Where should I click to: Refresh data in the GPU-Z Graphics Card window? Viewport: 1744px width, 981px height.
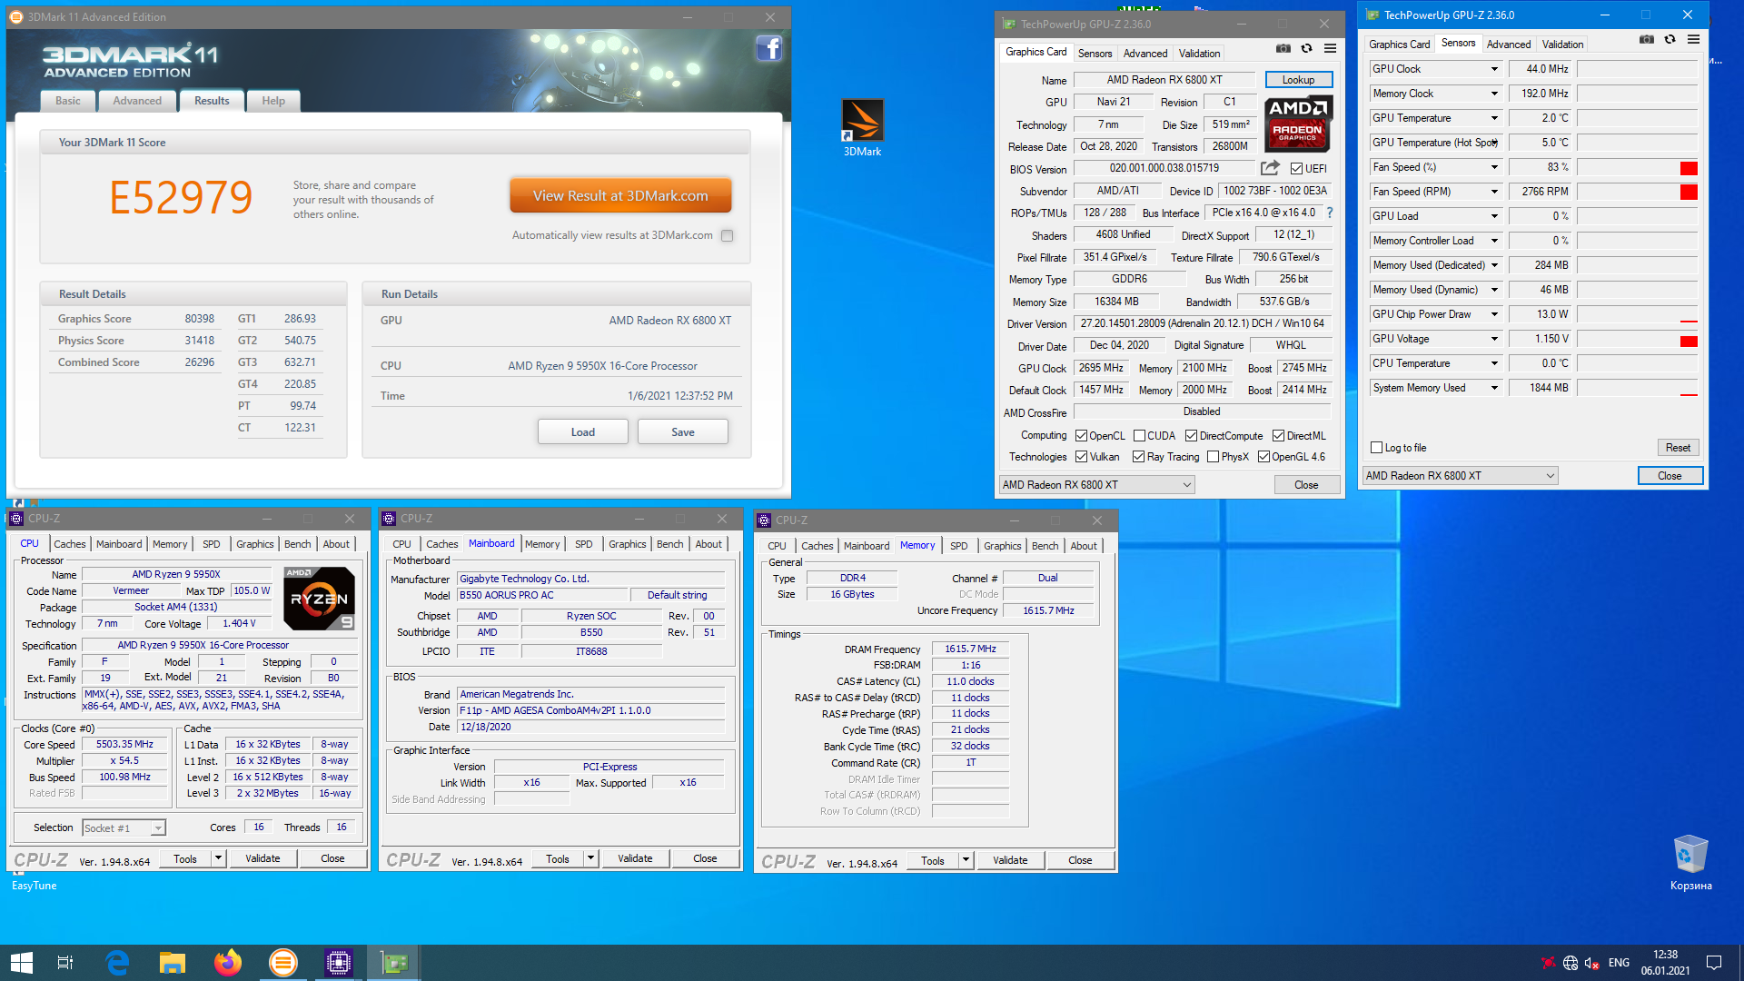point(1306,49)
